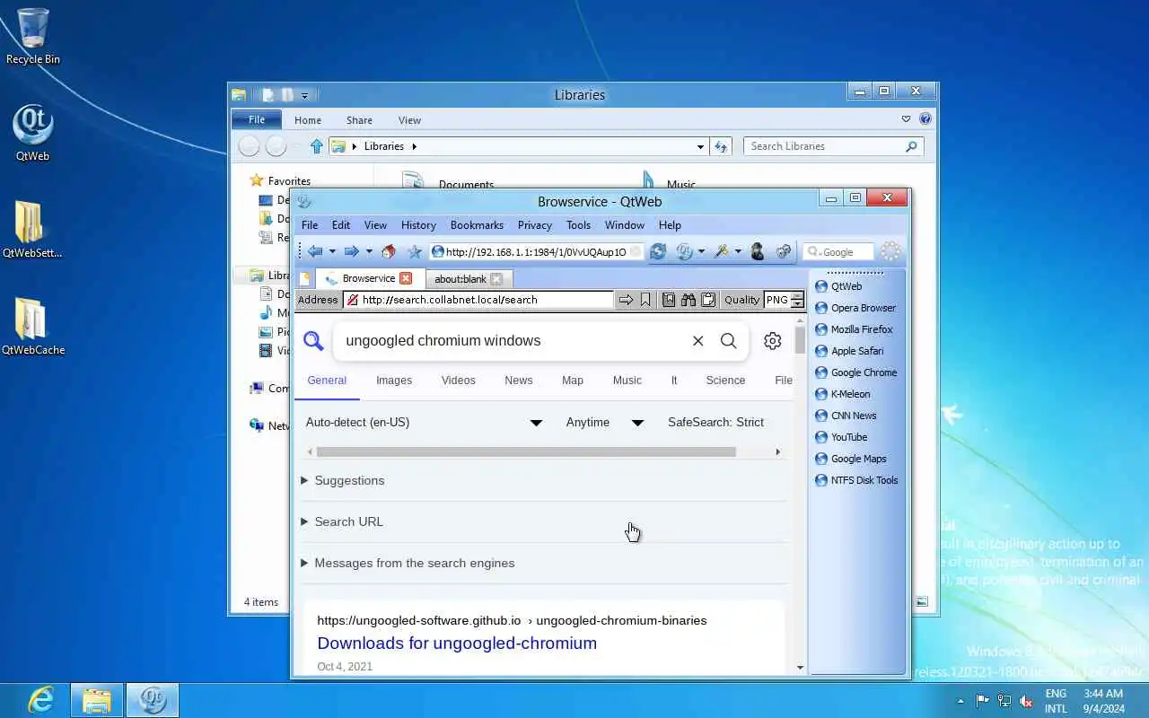Select the Images search tab
The width and height of the screenshot is (1149, 718).
point(394,381)
